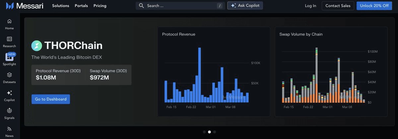The height and width of the screenshot is (139, 398).
Task: Open the Home sidebar icon
Action: click(x=9, y=22)
